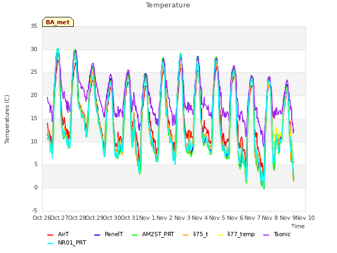Click the Oct 29 x-axis tick label
This screenshot has width=337, height=253.
pos(95,218)
